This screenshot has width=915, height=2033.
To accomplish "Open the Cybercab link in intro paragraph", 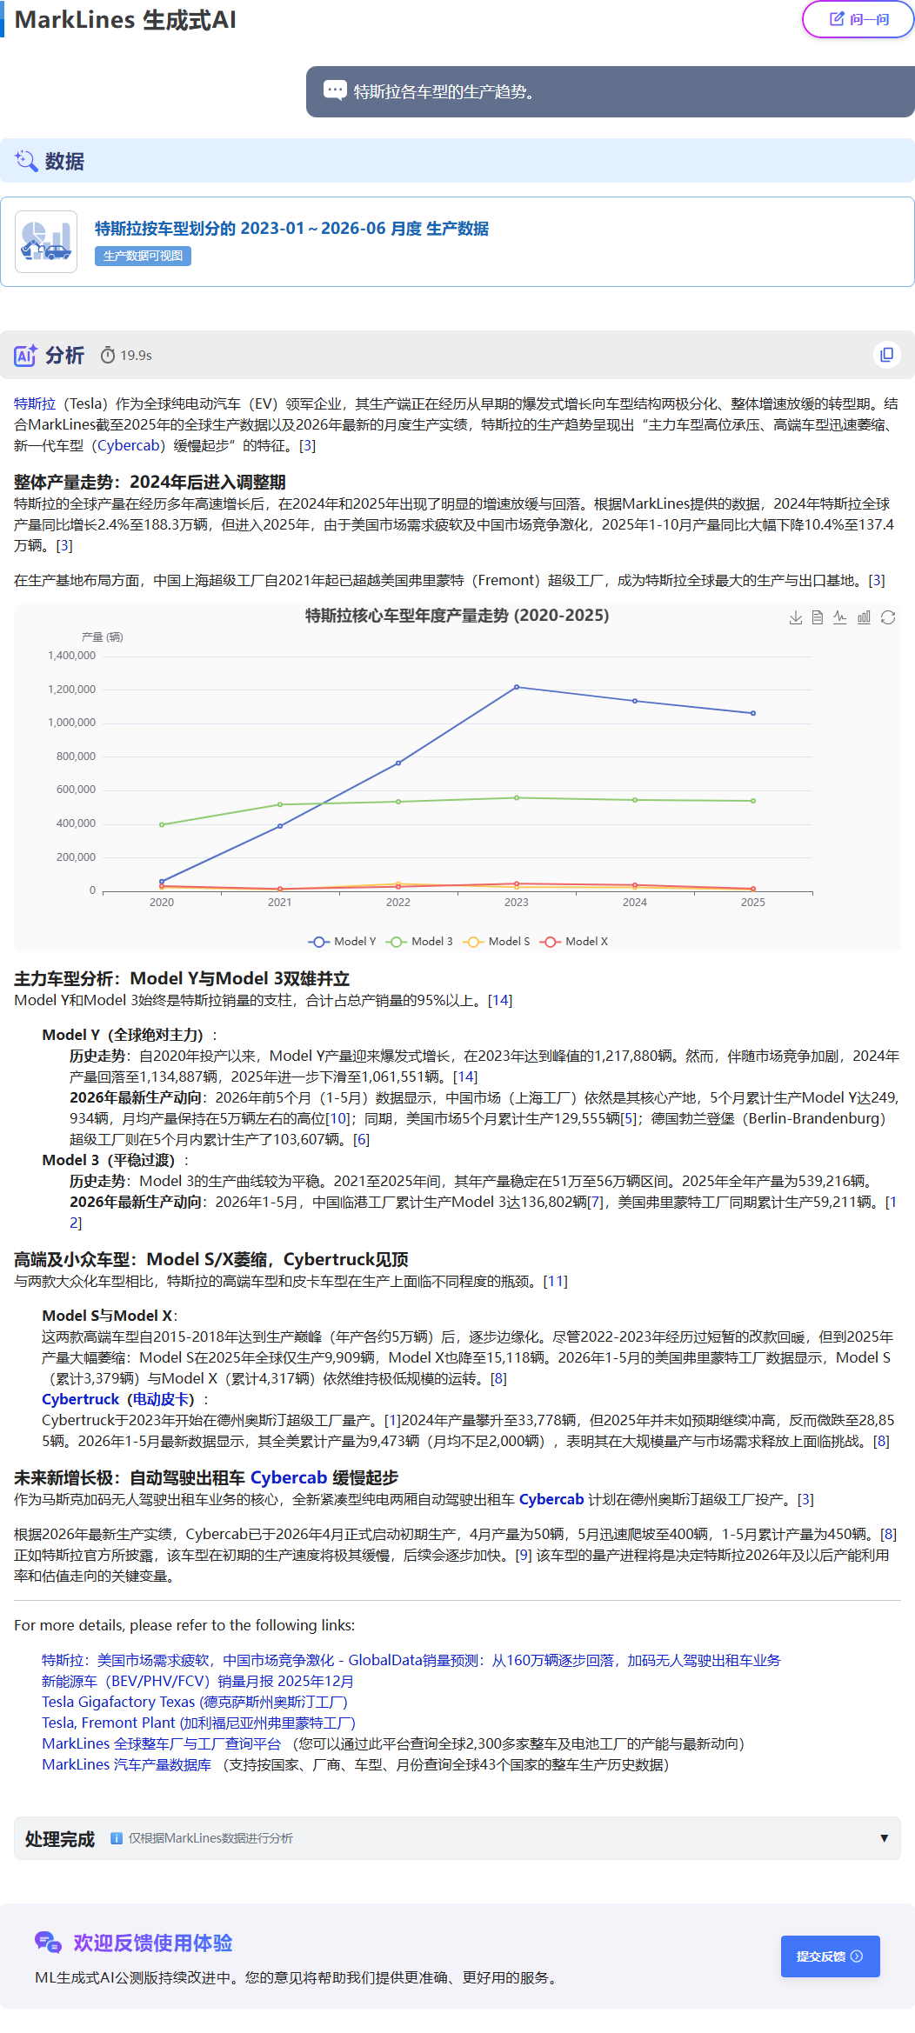I will pyautogui.click(x=129, y=445).
